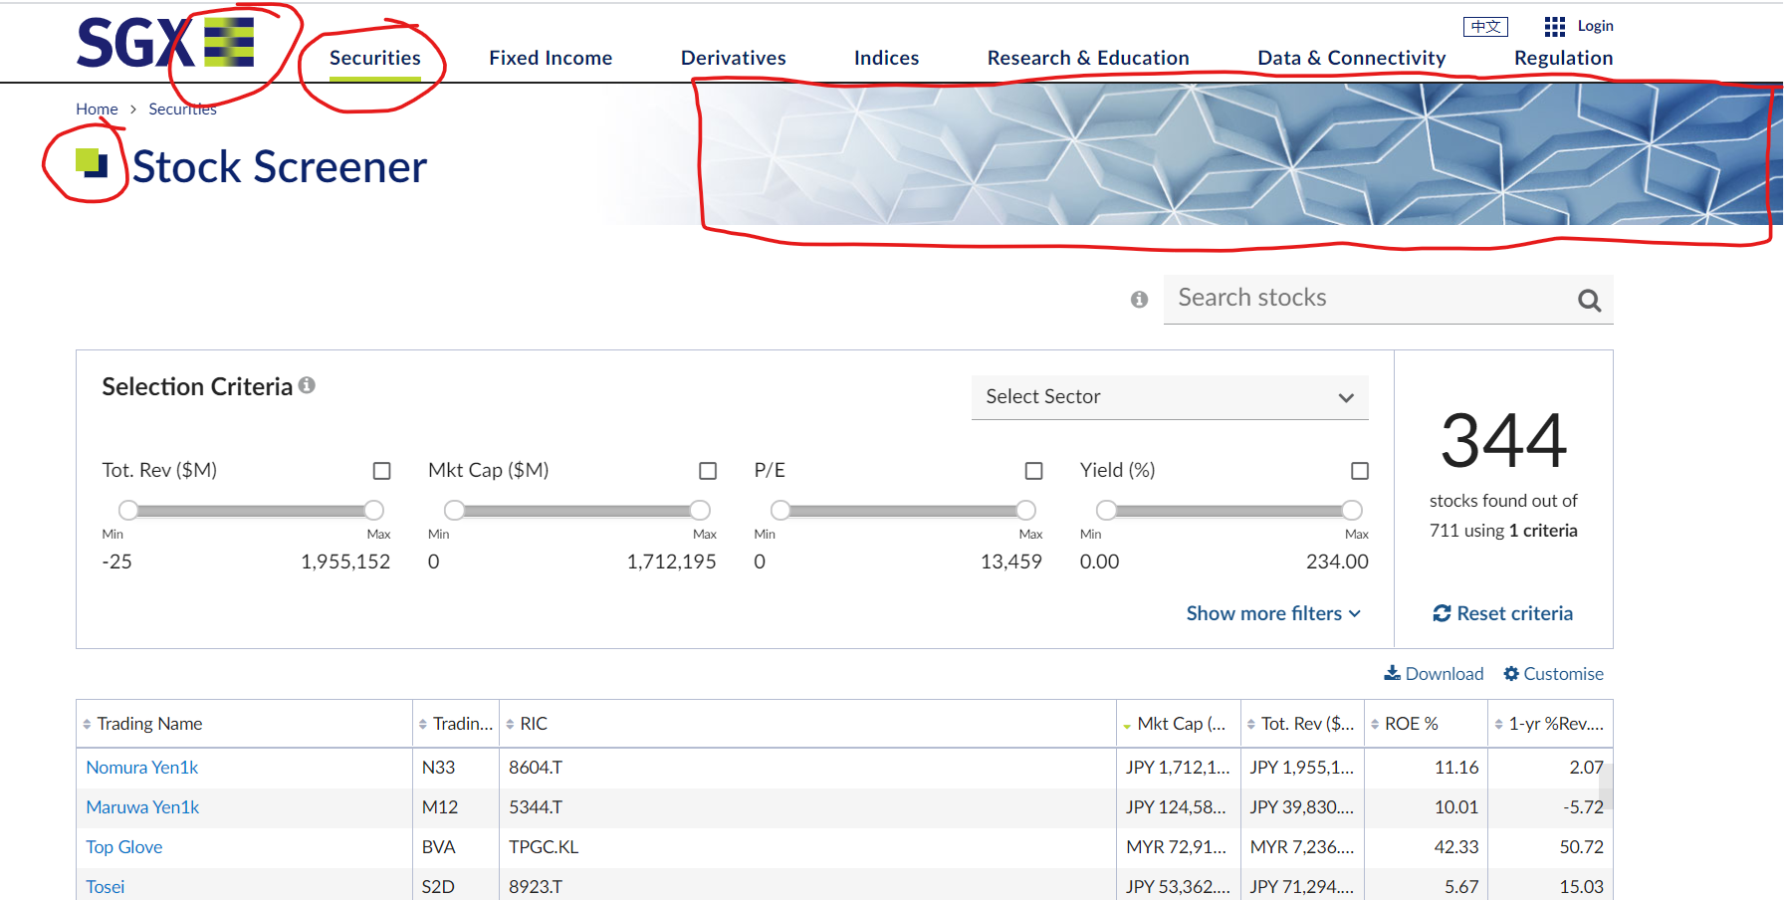Select the 15.03 revenue change value
The width and height of the screenshot is (1784, 900).
click(1581, 887)
